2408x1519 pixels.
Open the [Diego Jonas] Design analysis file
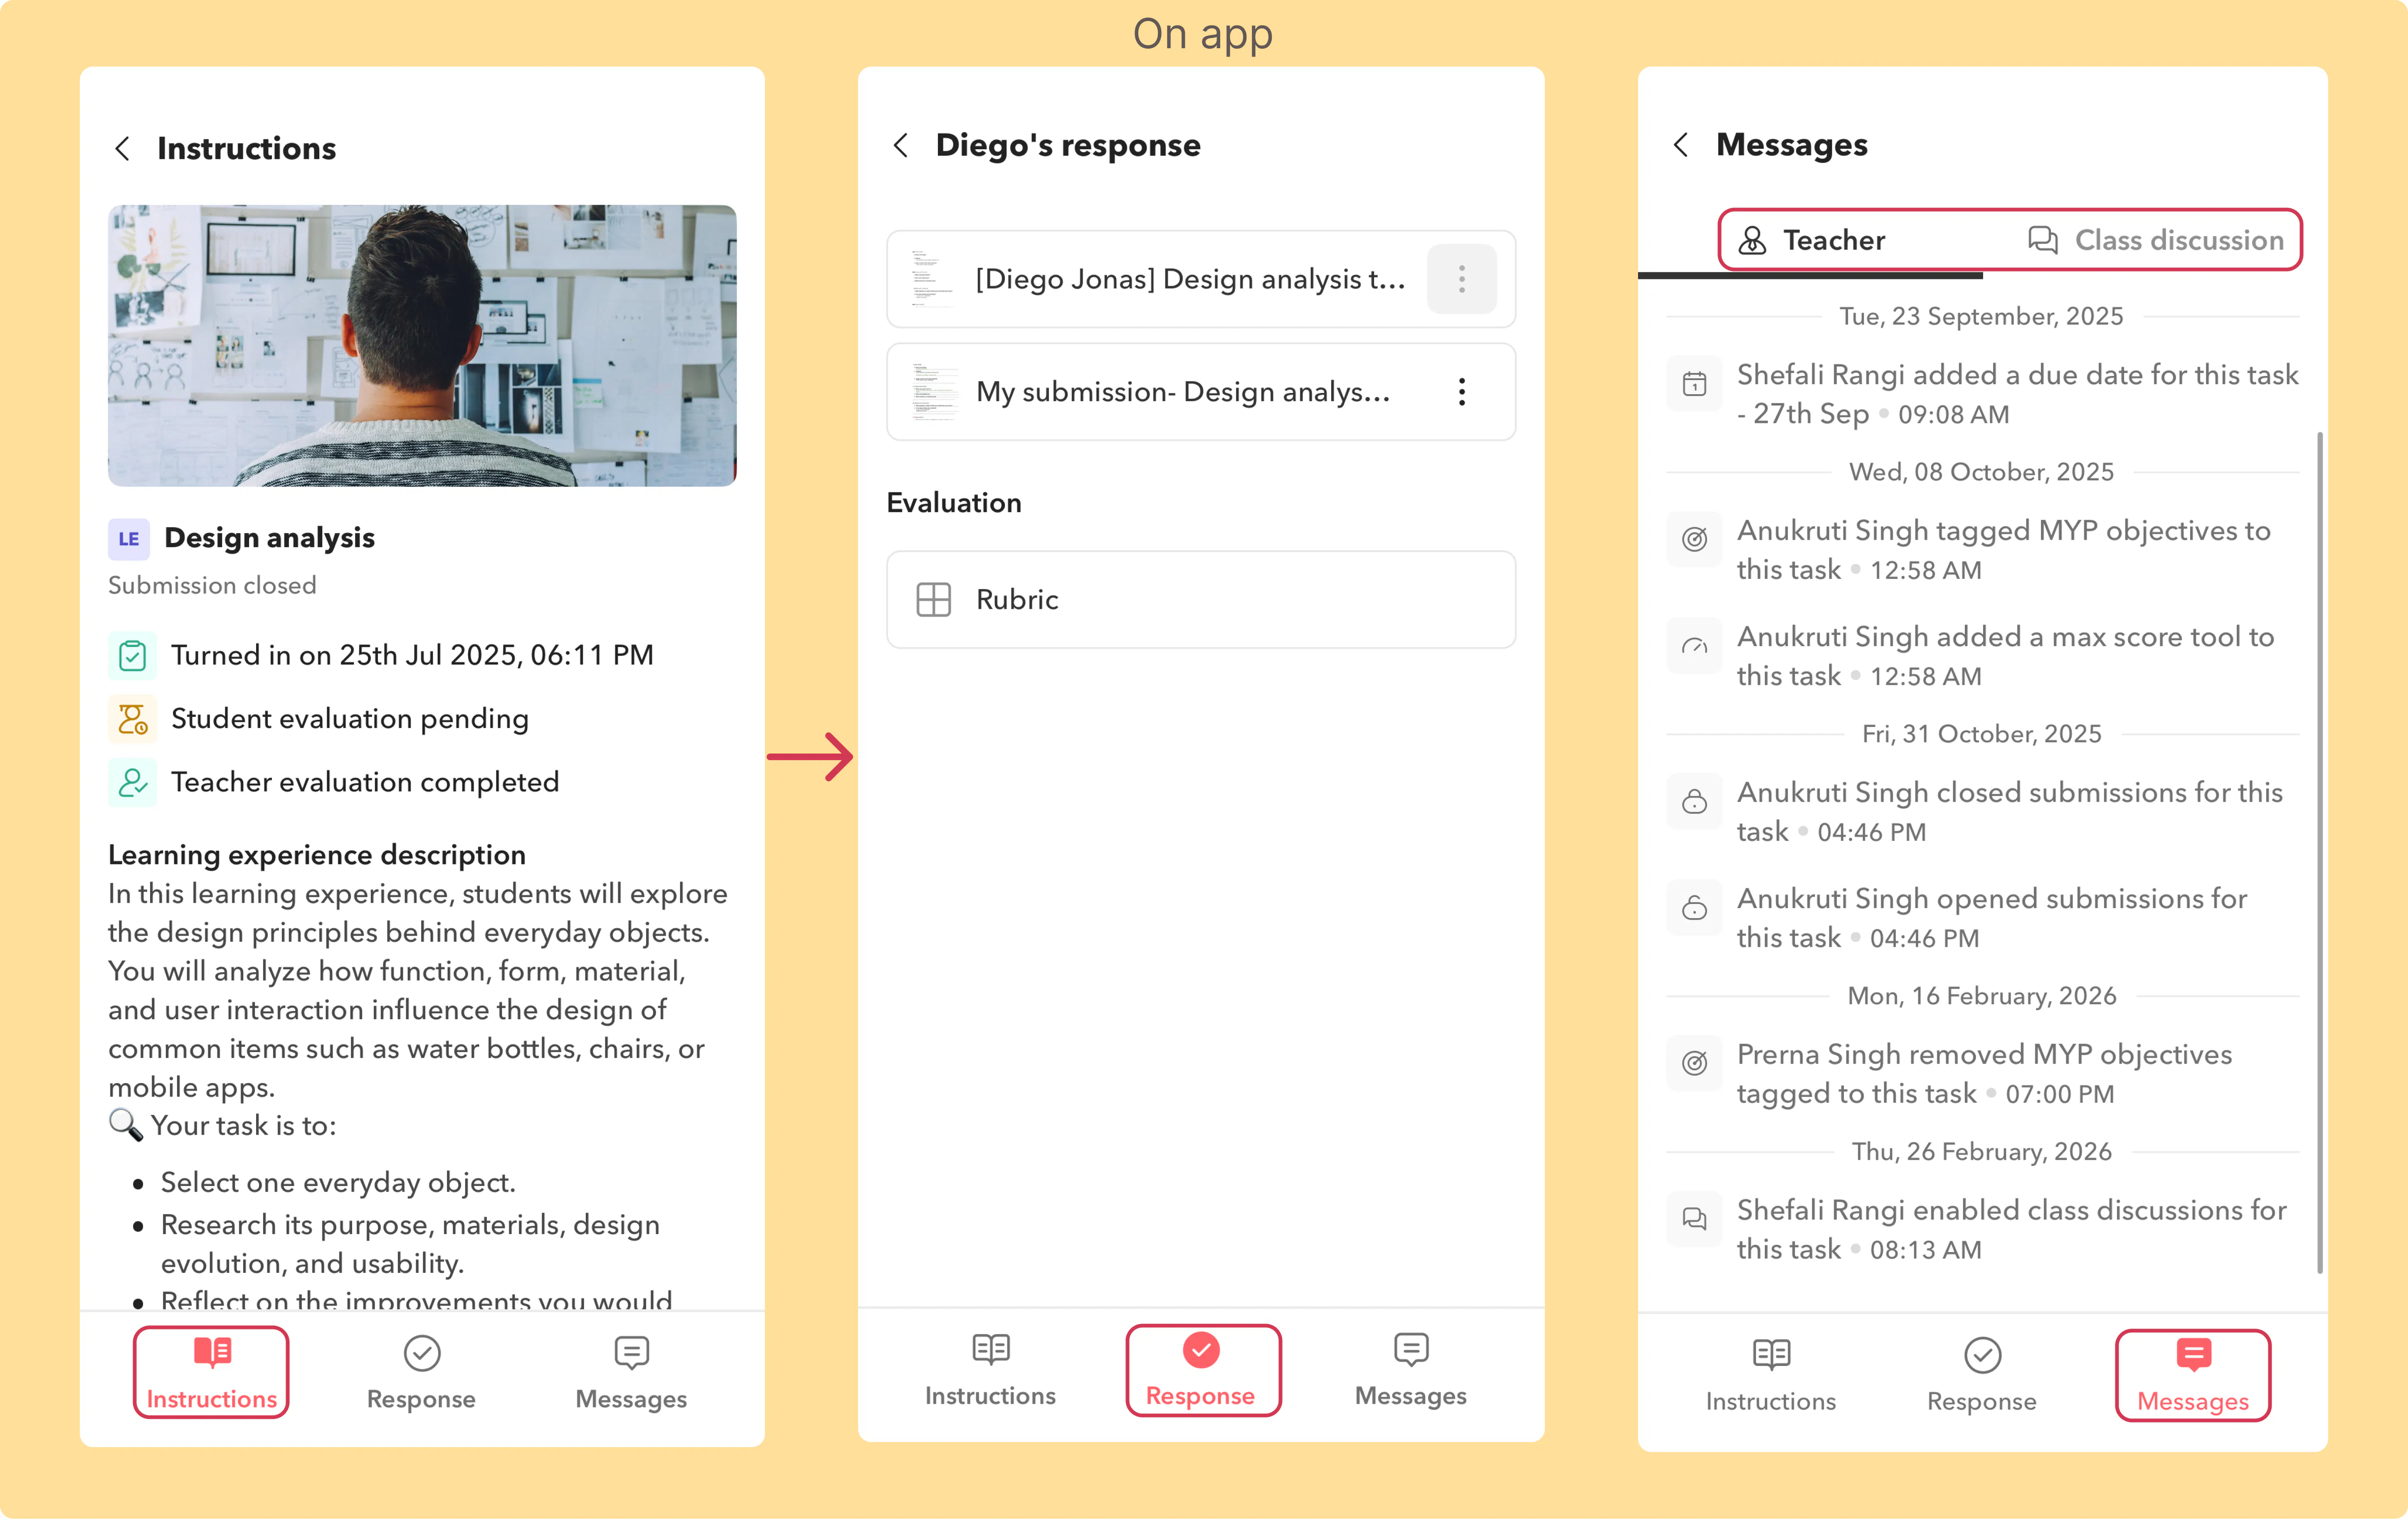point(1201,279)
